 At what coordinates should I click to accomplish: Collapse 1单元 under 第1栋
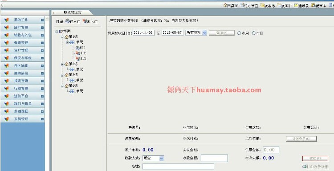click(68, 42)
